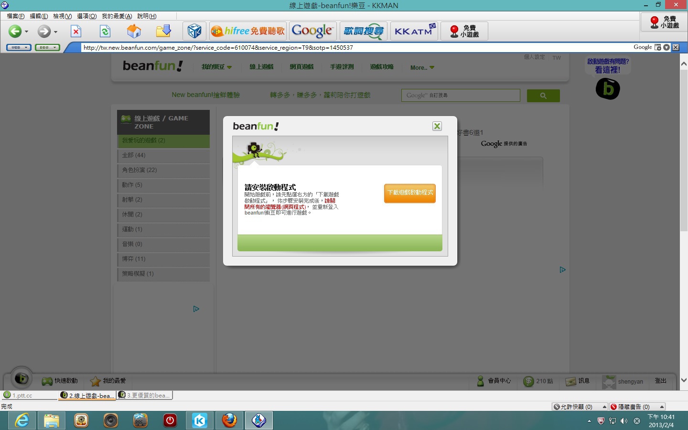This screenshot has width=688, height=430.
Task: Click the orange 下載遊戲啟動程式 button
Action: coord(410,193)
